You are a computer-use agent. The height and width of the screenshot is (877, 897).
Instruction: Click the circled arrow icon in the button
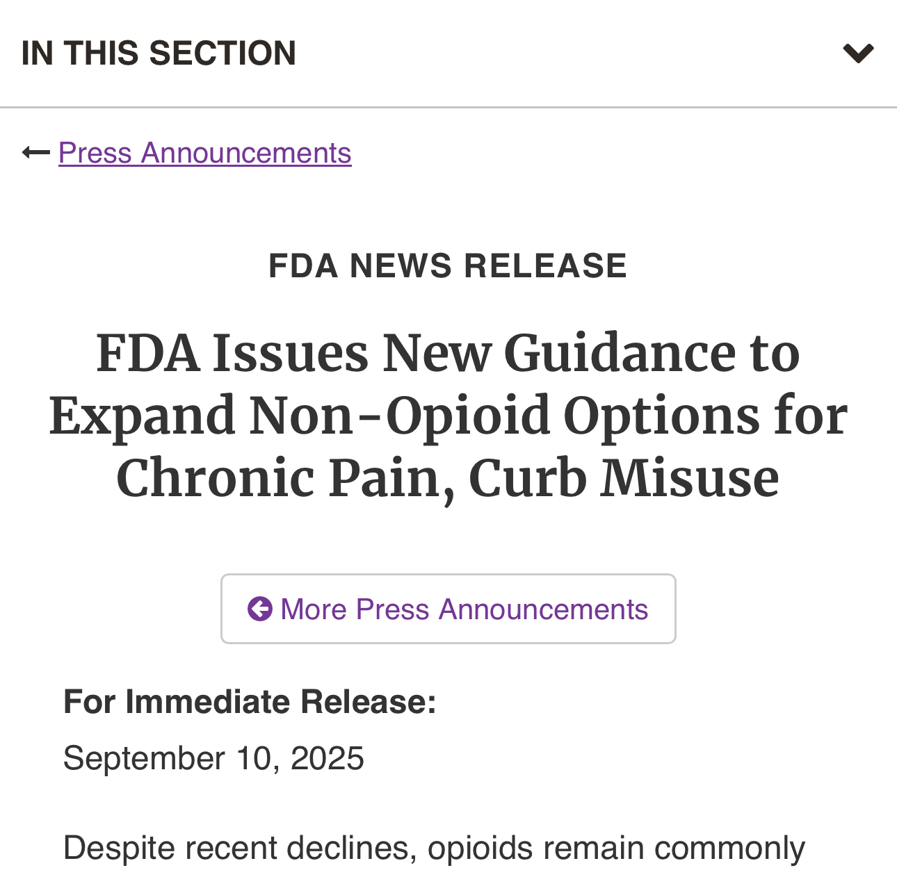click(260, 609)
